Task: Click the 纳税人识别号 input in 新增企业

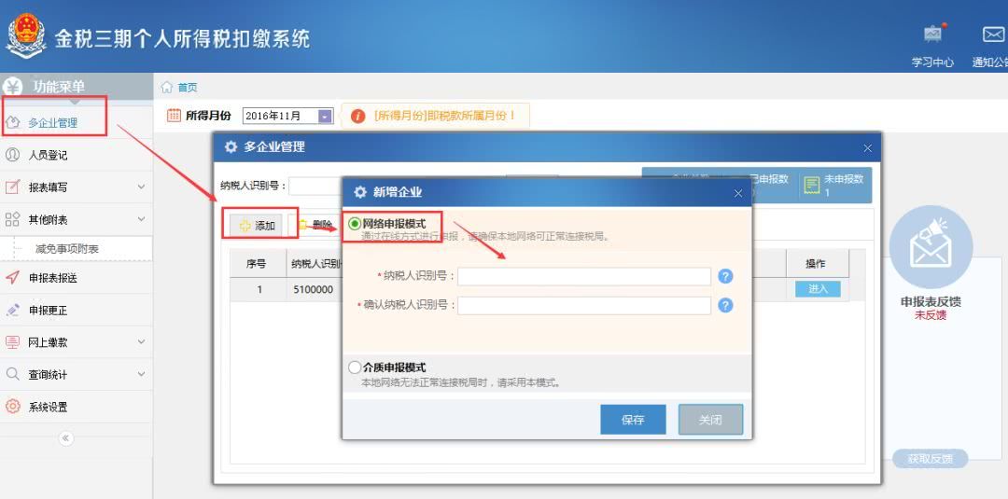Action: tap(584, 276)
